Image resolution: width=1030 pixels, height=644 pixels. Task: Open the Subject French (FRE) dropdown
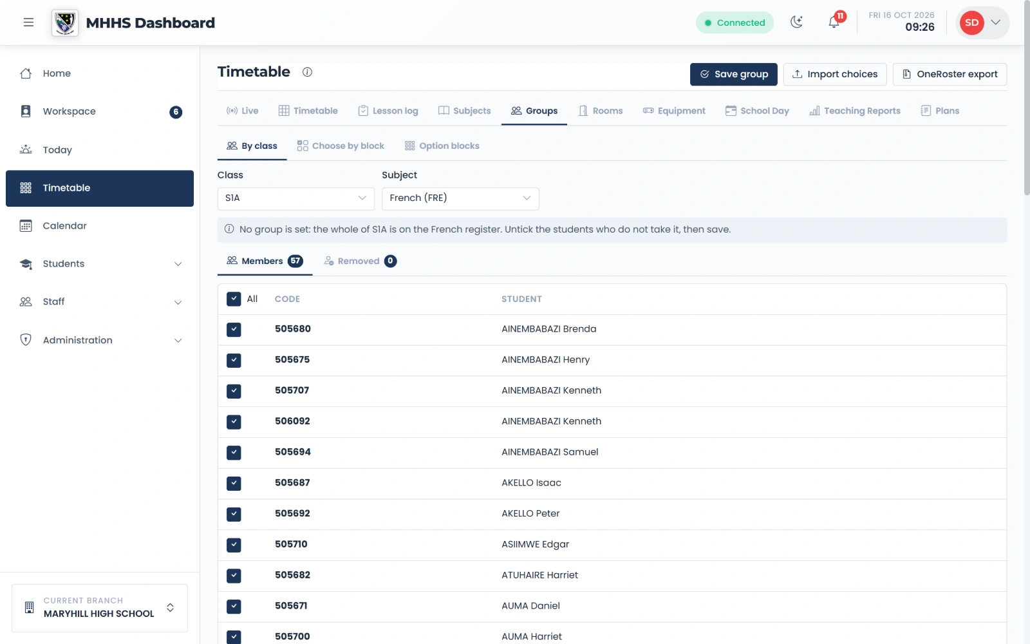[x=460, y=198]
